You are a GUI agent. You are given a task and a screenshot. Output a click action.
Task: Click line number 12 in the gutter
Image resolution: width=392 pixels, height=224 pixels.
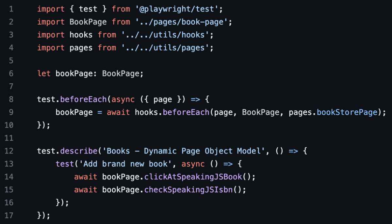pyautogui.click(x=9, y=151)
